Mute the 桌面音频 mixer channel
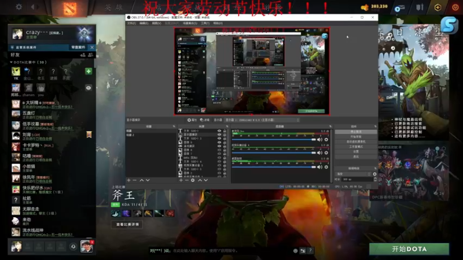 coord(320,167)
